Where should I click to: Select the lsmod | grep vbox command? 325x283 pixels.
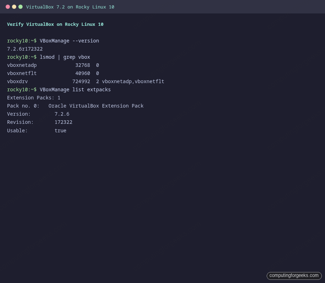pyautogui.click(x=63, y=57)
